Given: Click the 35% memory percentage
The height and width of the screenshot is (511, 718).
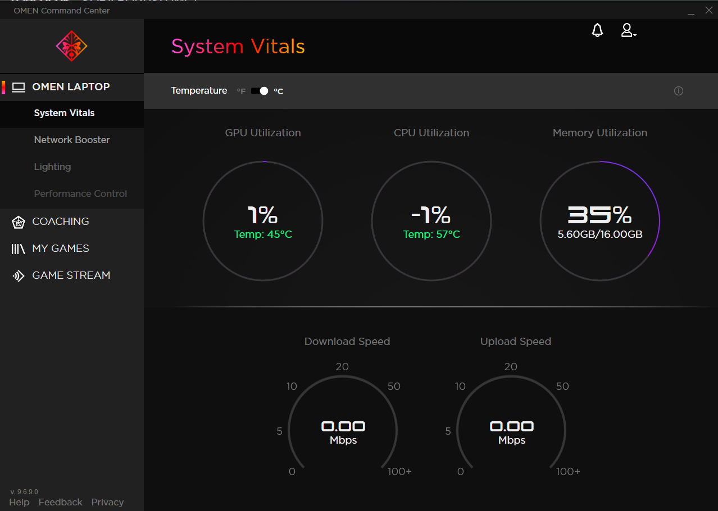Looking at the screenshot, I should click(x=600, y=215).
